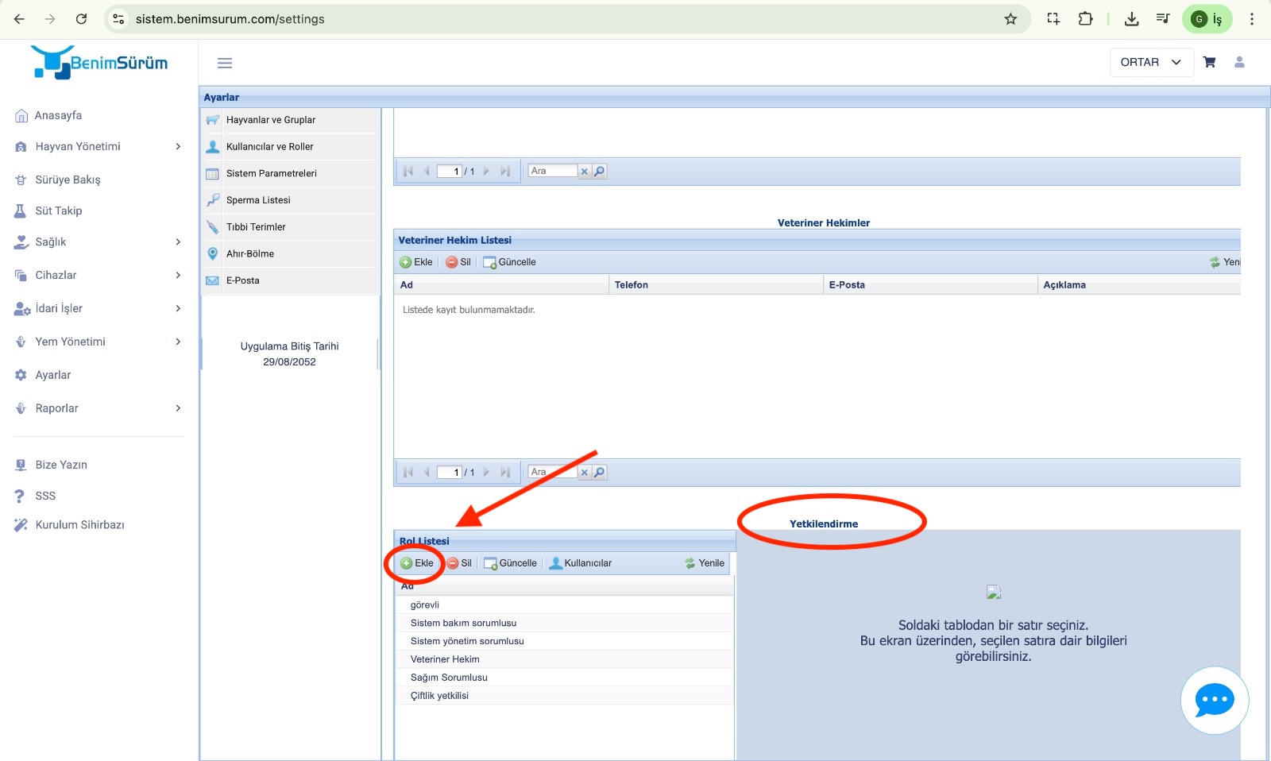Bookmark this page with star icon
The image size is (1271, 761).
coord(1010,19)
